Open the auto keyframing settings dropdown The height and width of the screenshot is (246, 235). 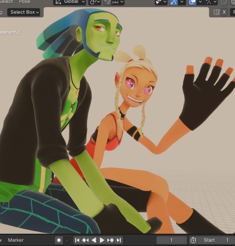(x=67, y=240)
